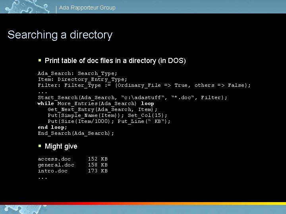Click the 'Start_Search(Ada_Search' code line
Image resolution: width=286 pixels, height=214 pixels.
click(x=132, y=97)
